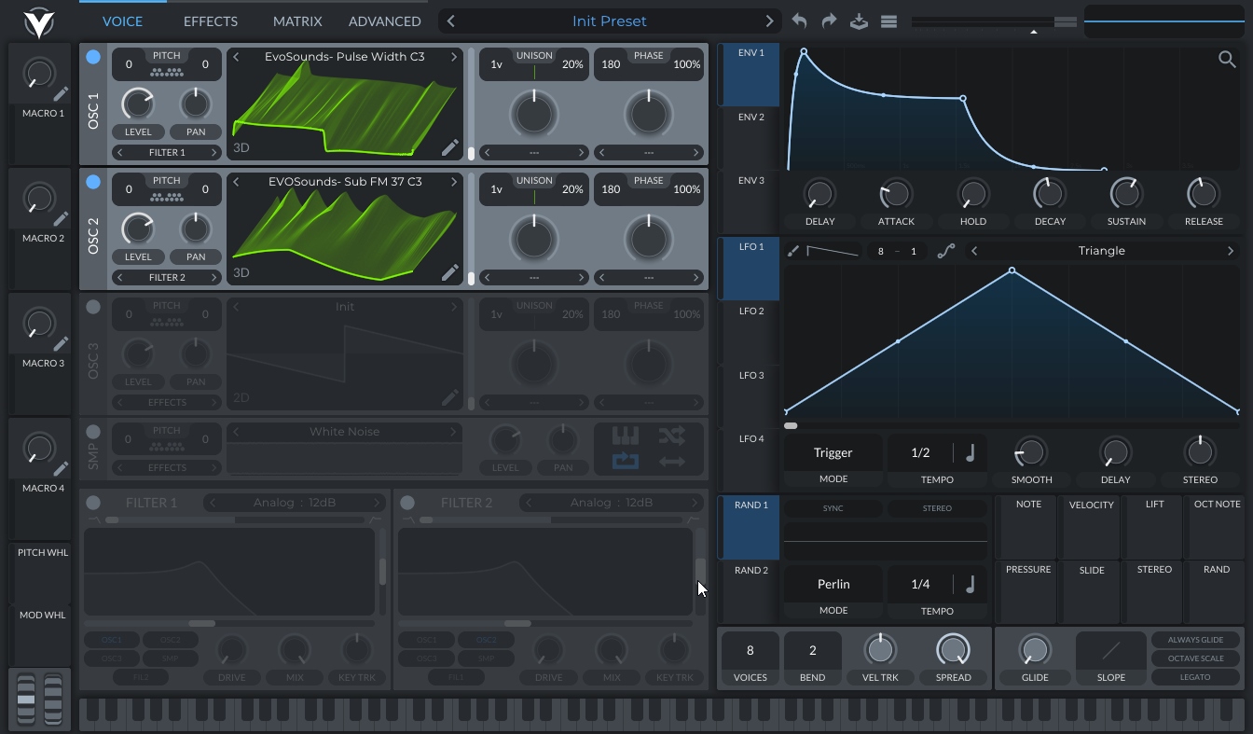1253x734 pixels.
Task: Click the undo arrow icon
Action: pos(799,21)
